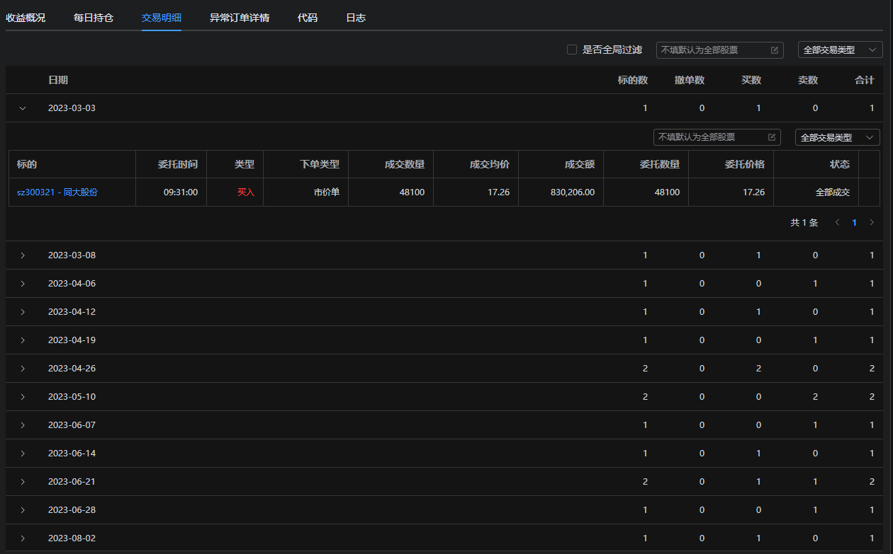The height and width of the screenshot is (554, 893).
Task: Click edit icon in inner stock filter field
Action: [772, 137]
